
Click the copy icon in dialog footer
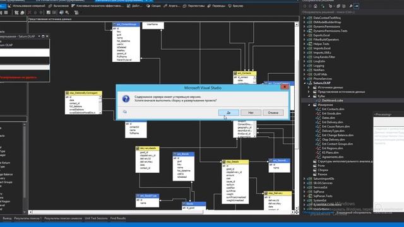click(x=125, y=112)
